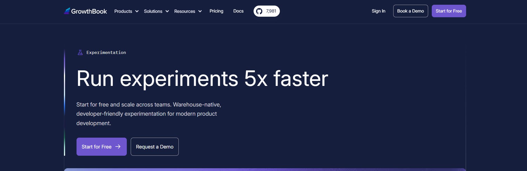The height and width of the screenshot is (171, 527).
Task: Click the Request a Demo button
Action: 155,147
